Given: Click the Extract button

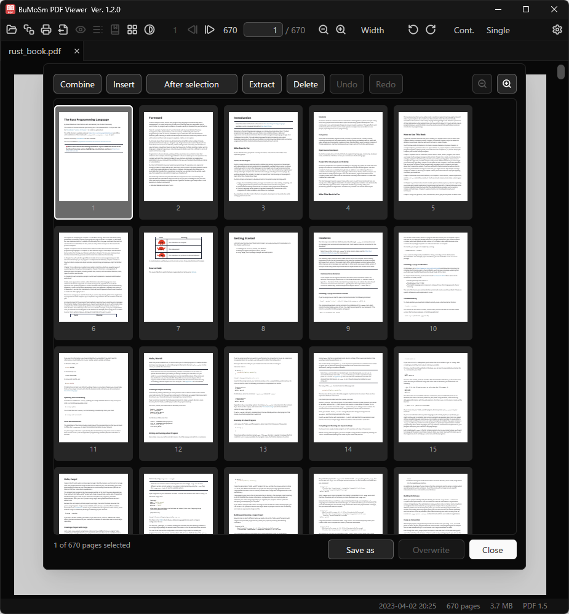Looking at the screenshot, I should pyautogui.click(x=261, y=84).
